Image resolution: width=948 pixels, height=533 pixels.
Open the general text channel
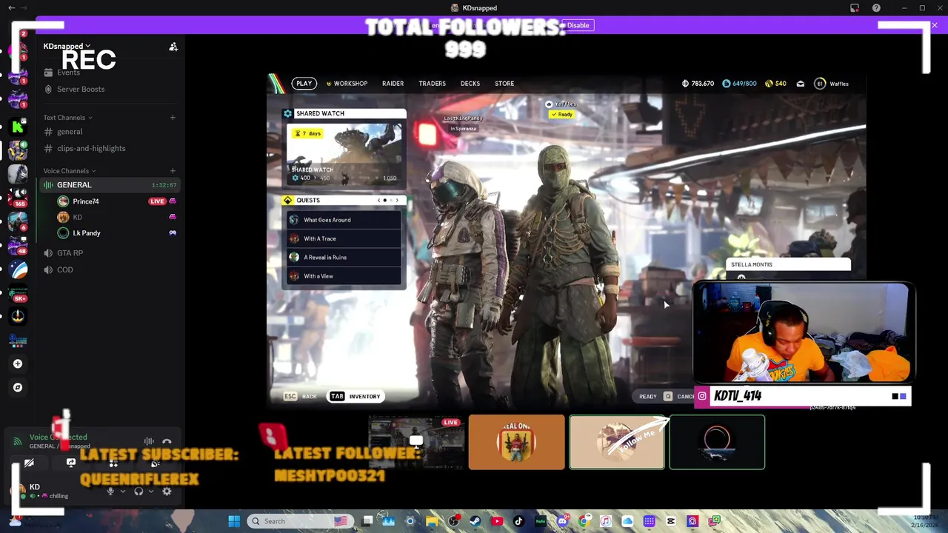click(70, 132)
